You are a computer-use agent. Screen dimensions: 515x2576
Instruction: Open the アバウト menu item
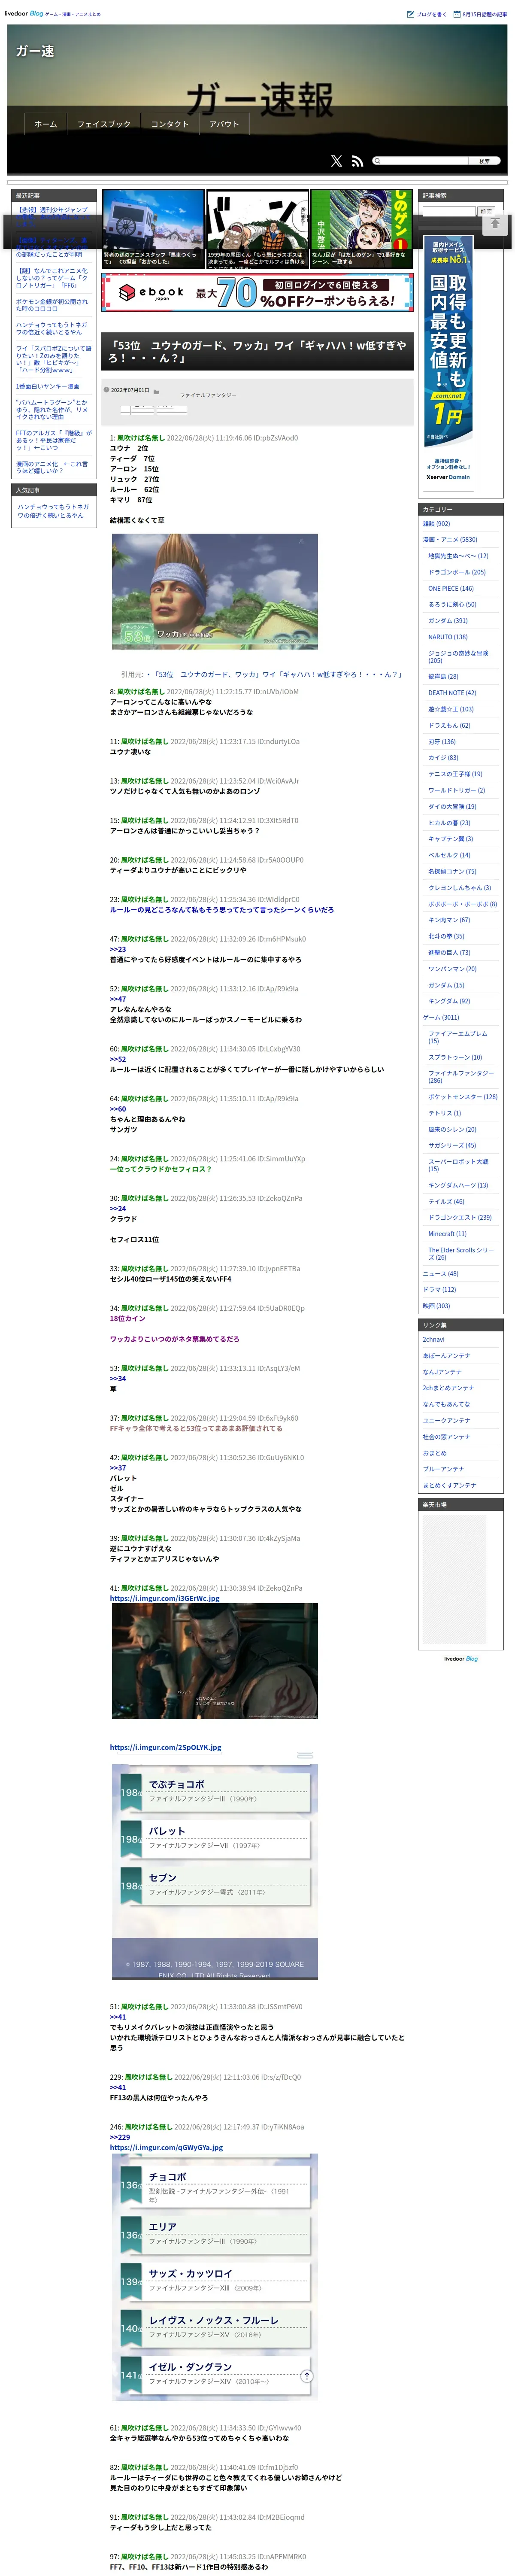pyautogui.click(x=224, y=124)
